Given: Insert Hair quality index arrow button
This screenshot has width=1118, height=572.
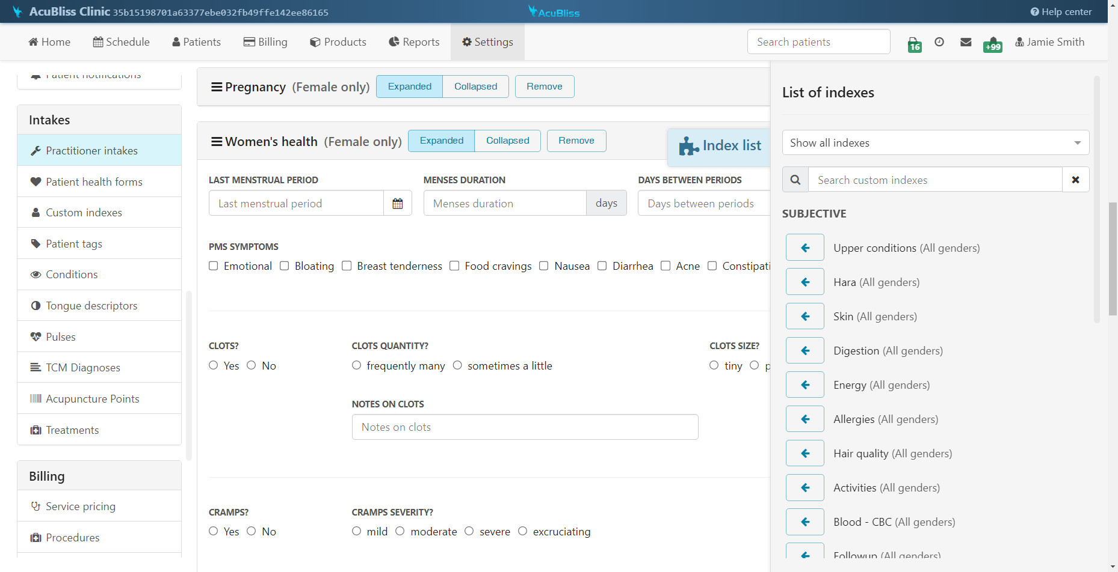Looking at the screenshot, I should click(805, 453).
